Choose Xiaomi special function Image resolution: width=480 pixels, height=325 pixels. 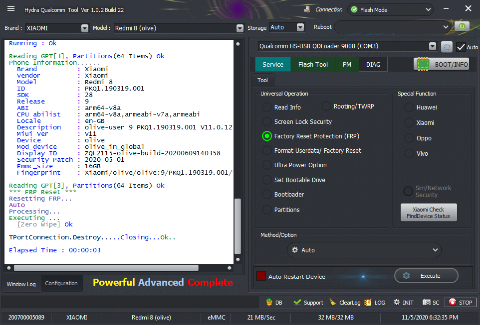click(x=419, y=123)
